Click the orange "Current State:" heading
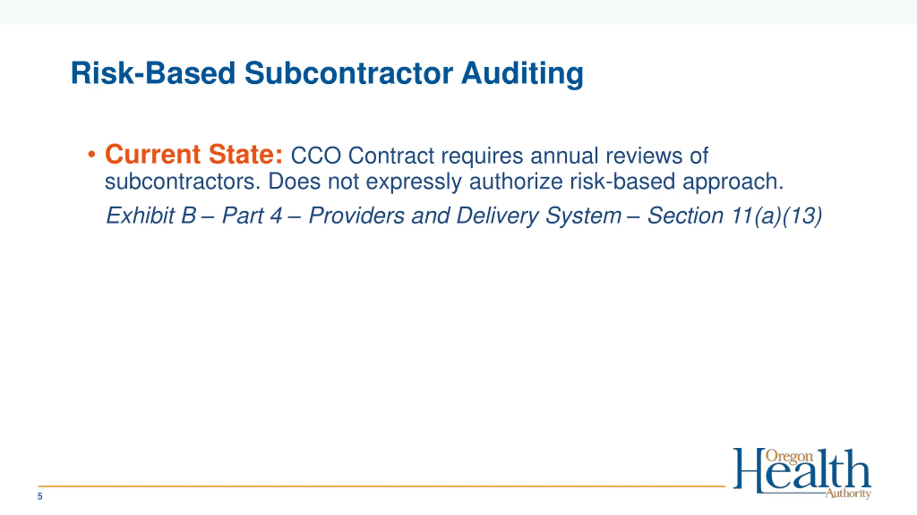Image resolution: width=917 pixels, height=515 pixels. click(194, 154)
